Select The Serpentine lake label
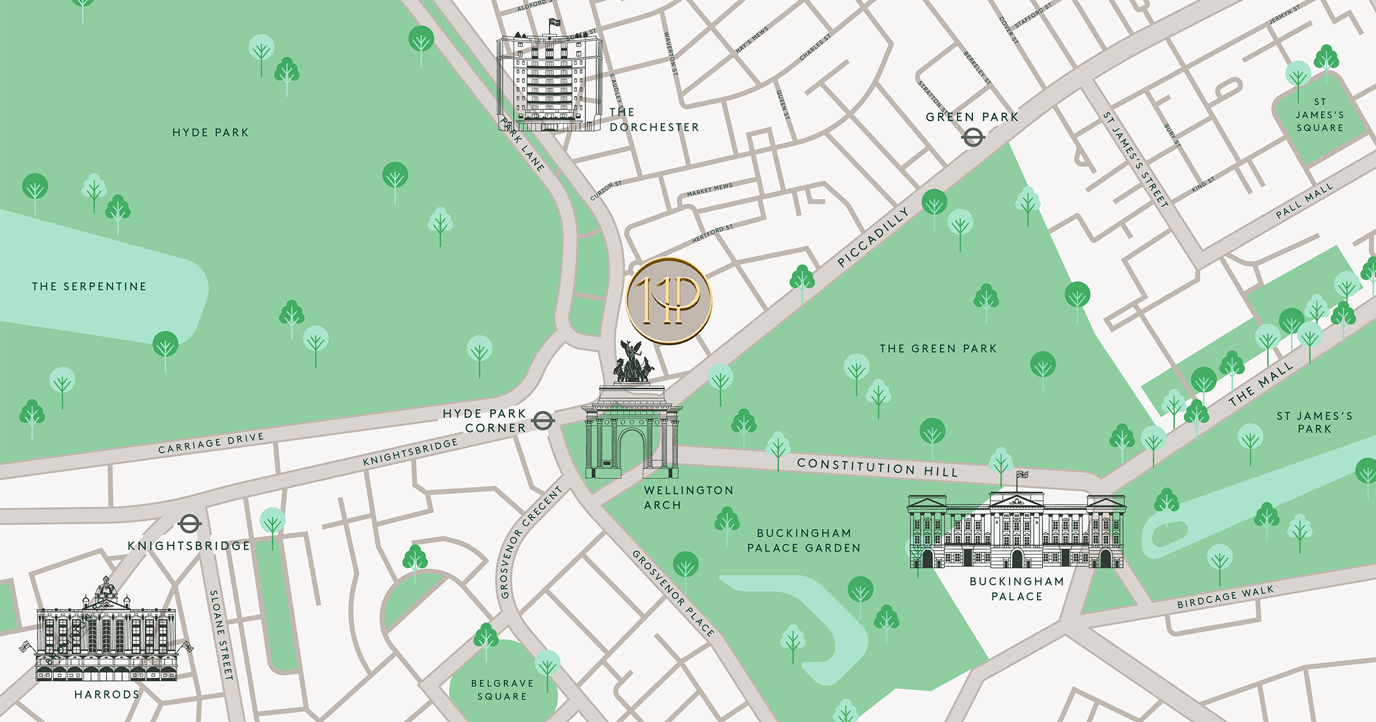Screen dimensions: 1376x722 coord(89,287)
